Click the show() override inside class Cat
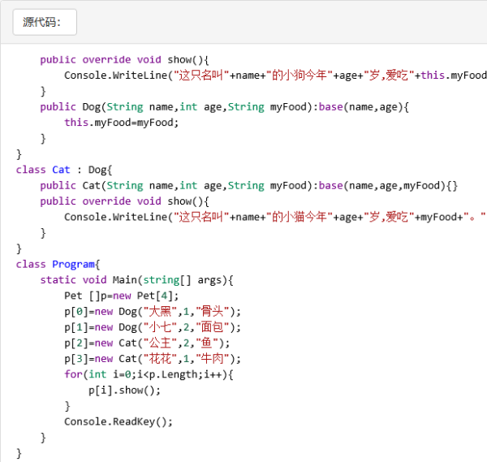487x462 pixels. pyautogui.click(x=125, y=201)
